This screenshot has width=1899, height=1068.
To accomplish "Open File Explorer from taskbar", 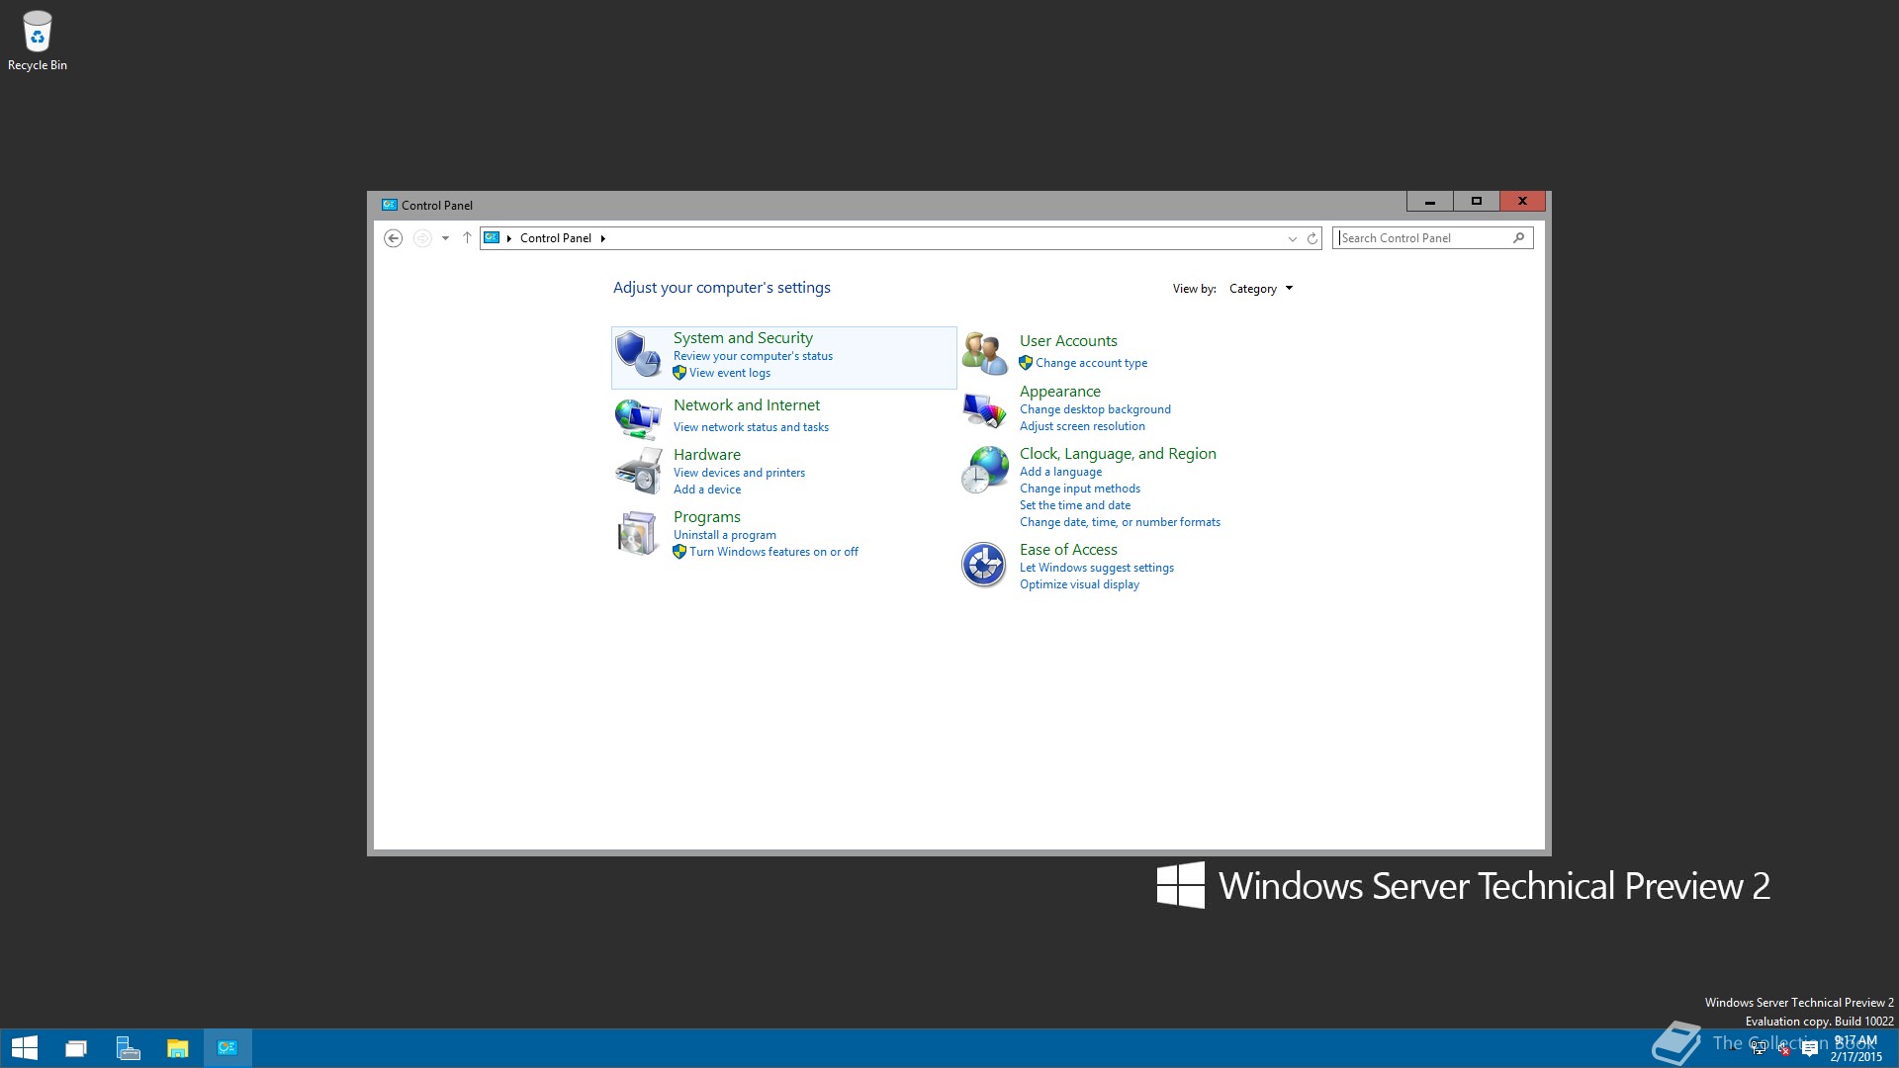I will pos(178,1048).
